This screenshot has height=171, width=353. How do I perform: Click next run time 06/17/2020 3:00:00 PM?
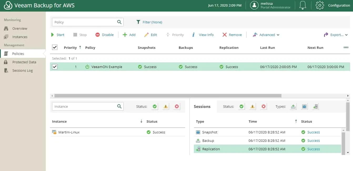point(326,67)
